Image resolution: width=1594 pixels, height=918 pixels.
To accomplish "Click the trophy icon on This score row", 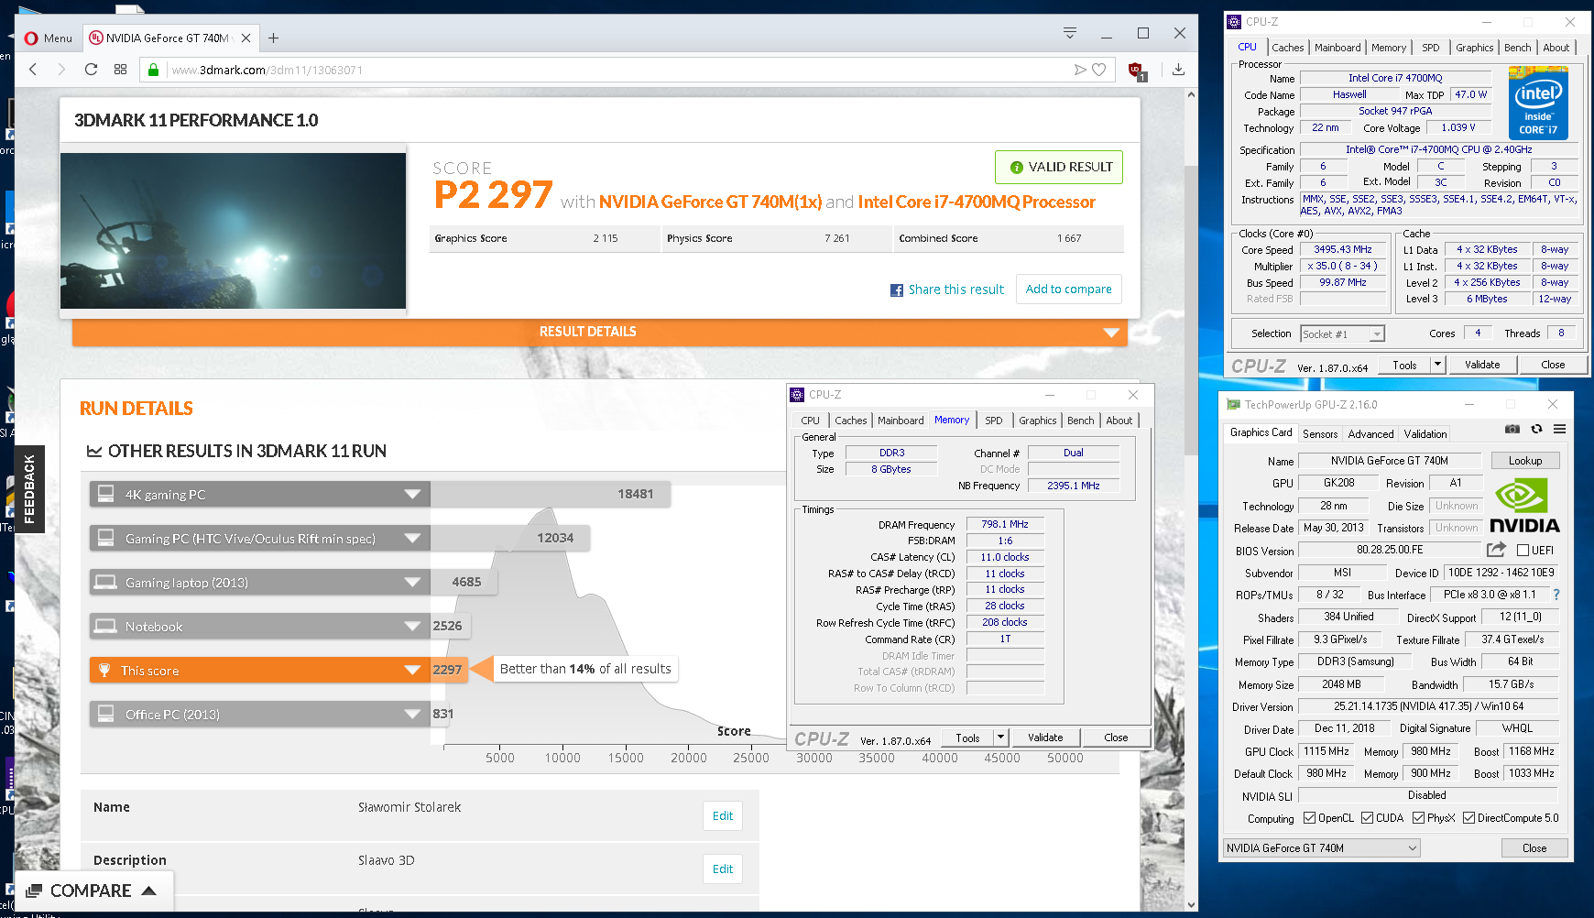I will click(104, 670).
